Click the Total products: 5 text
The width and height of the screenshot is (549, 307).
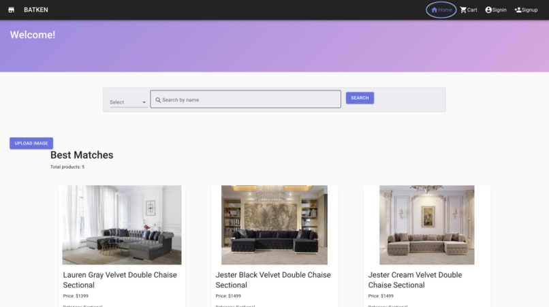pos(67,167)
